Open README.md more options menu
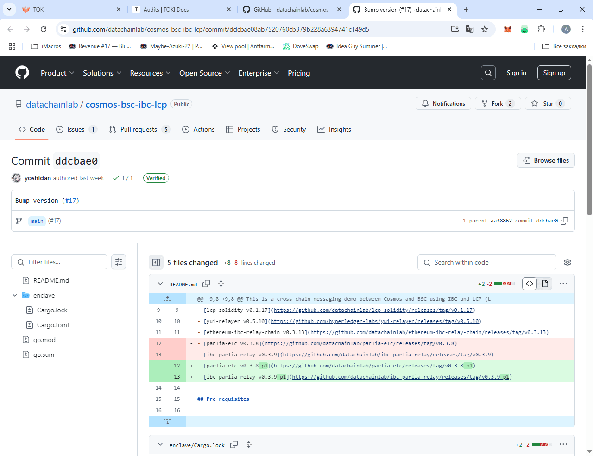The width and height of the screenshot is (593, 456). coord(563,284)
